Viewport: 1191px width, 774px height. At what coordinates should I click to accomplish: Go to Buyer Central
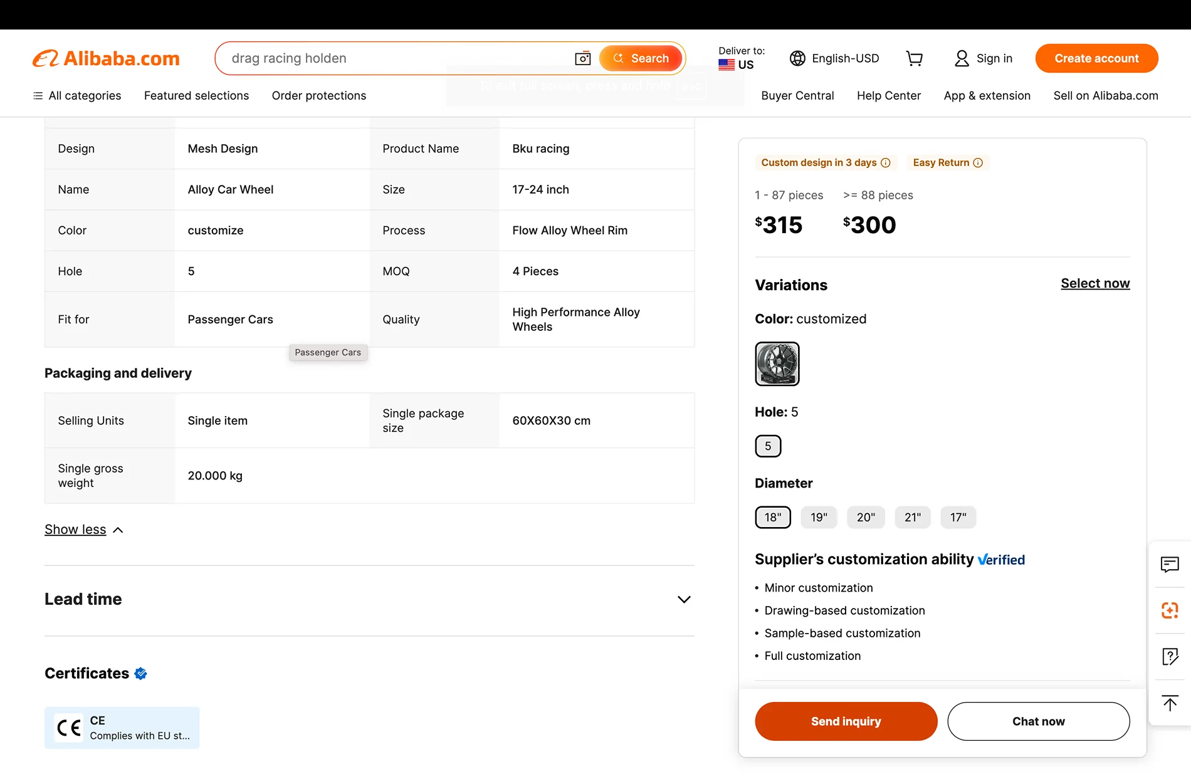click(x=797, y=95)
